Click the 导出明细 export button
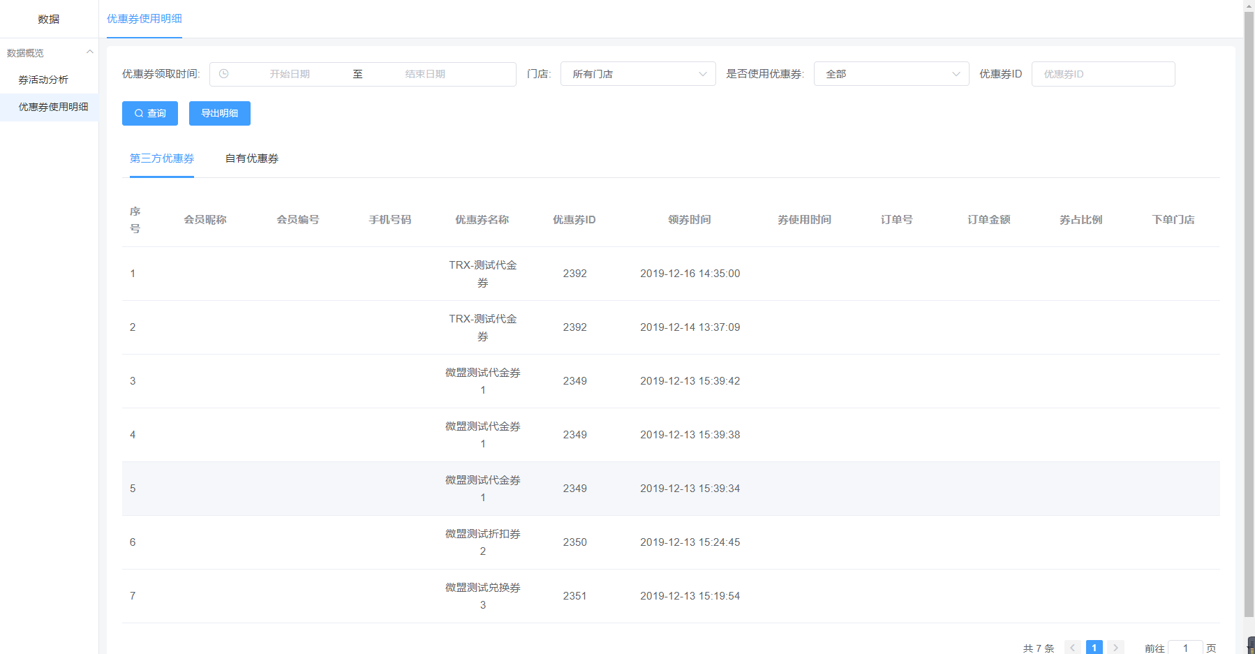The height and width of the screenshot is (654, 1255). click(x=220, y=113)
